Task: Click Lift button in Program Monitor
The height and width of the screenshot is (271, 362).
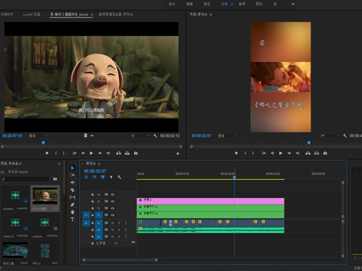Action: 308,153
